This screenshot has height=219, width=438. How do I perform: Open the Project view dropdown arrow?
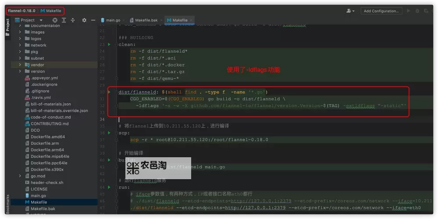pyautogui.click(x=41, y=20)
